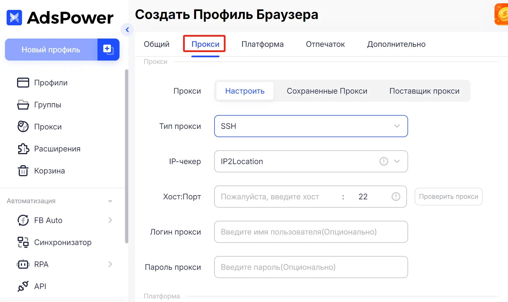
Task: Open Корзина in the sidebar
Action: [50, 171]
